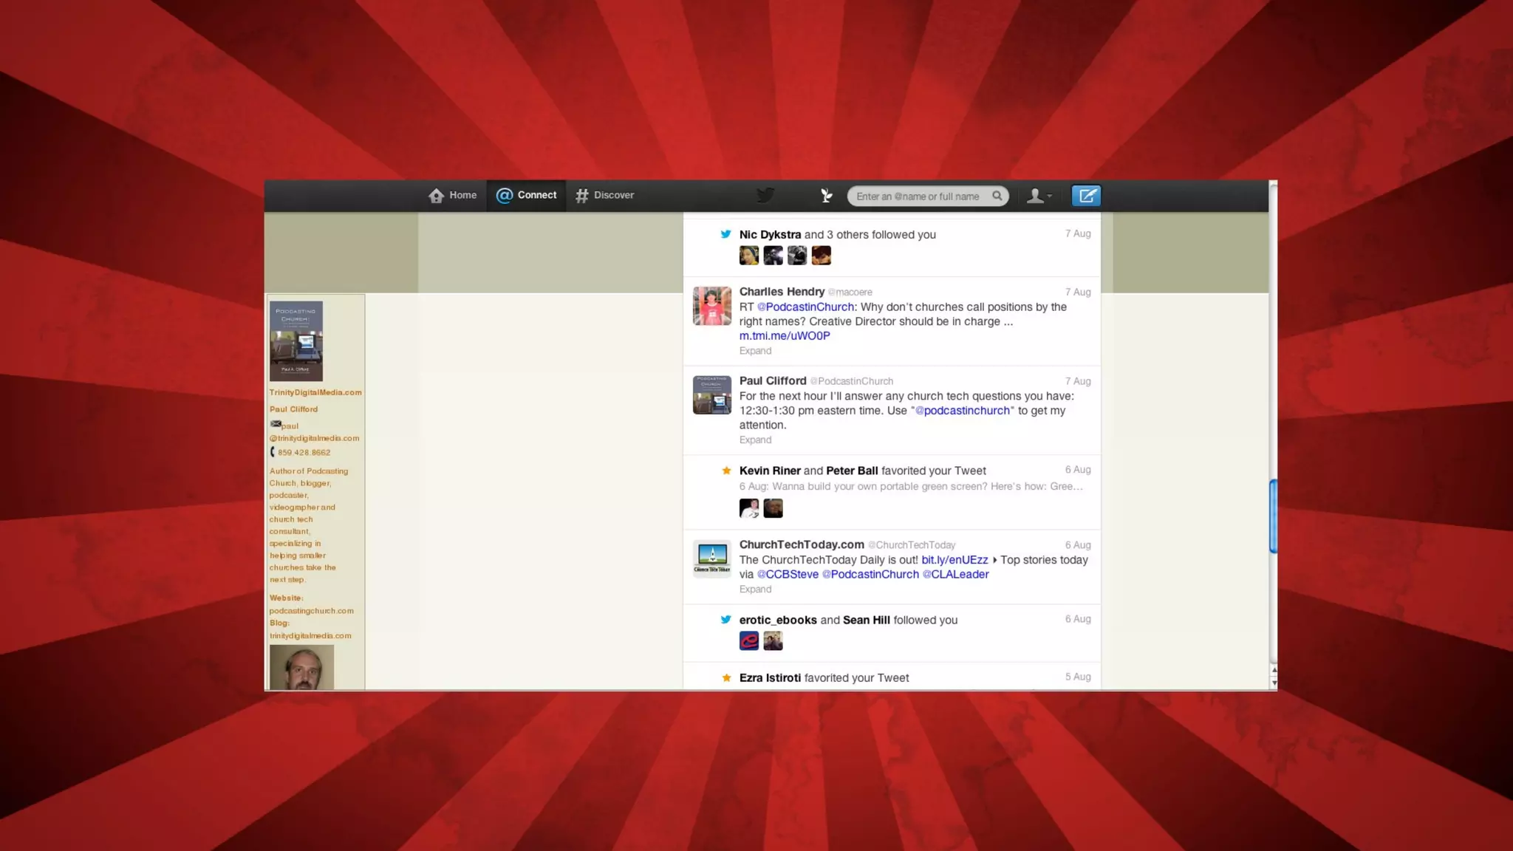Compose a new Tweet button
Viewport: 1513px width, 851px height.
pyautogui.click(x=1086, y=196)
